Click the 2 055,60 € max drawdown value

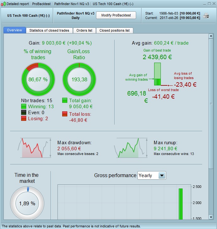tap(69, 149)
